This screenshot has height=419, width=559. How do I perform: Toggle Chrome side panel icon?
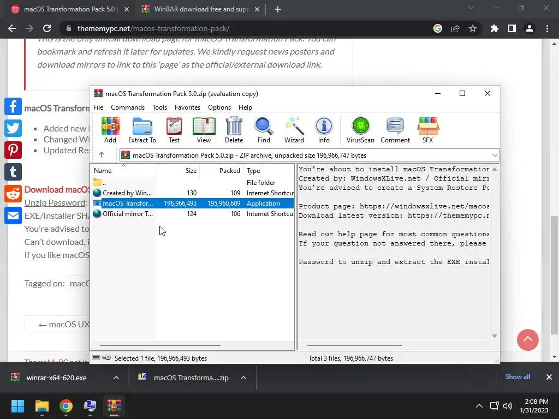[512, 28]
